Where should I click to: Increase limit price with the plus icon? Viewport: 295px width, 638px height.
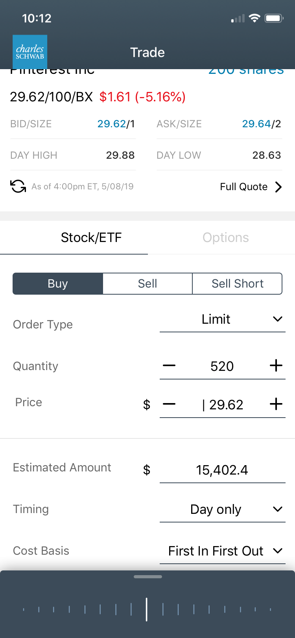click(x=276, y=404)
